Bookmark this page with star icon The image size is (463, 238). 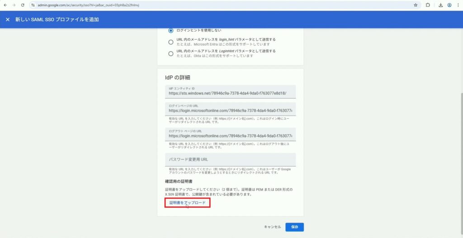416,5
